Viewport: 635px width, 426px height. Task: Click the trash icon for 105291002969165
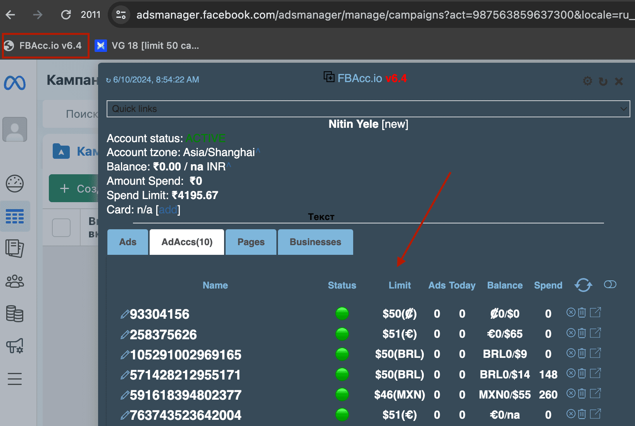pyautogui.click(x=582, y=353)
